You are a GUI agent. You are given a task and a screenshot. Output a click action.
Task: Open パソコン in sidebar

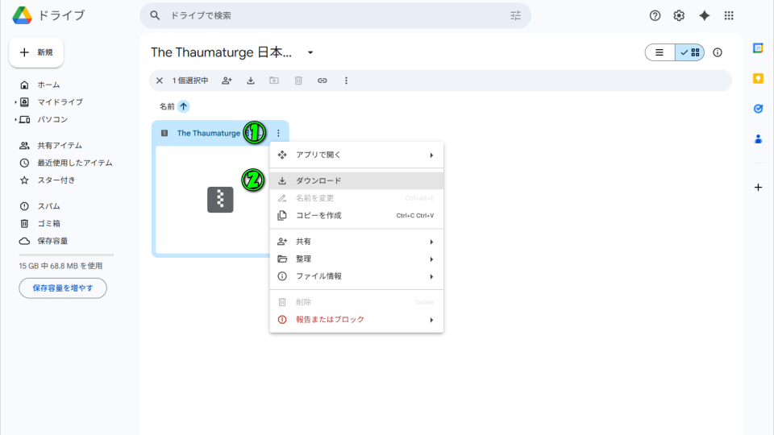52,119
